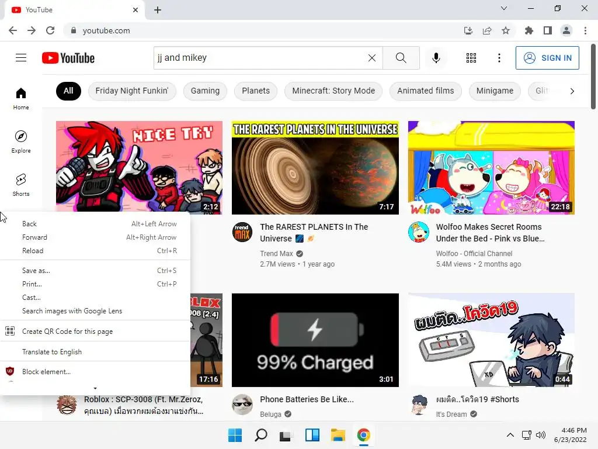
Task: Select the Minigame filter chip
Action: pos(495,91)
